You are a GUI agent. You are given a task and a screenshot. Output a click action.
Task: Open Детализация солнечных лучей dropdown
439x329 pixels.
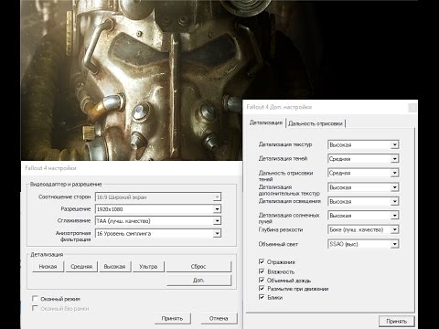click(363, 216)
